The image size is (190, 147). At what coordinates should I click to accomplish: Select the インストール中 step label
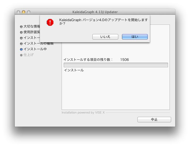(x=35, y=49)
